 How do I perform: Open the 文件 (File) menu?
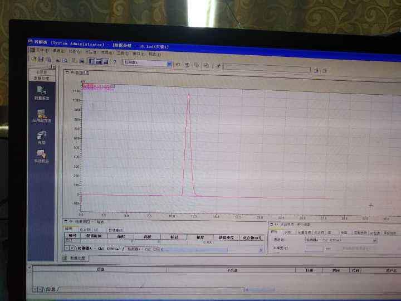point(43,50)
